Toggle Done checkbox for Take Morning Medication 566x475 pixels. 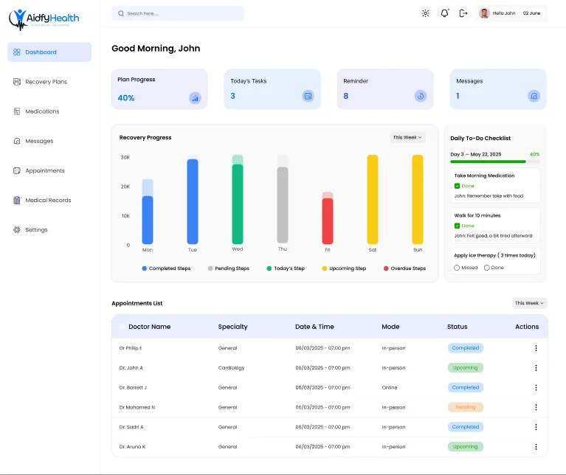(457, 186)
